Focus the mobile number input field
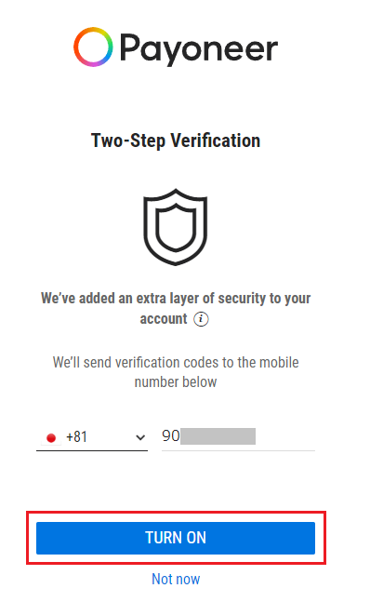This screenshot has width=370, height=615. [238, 437]
